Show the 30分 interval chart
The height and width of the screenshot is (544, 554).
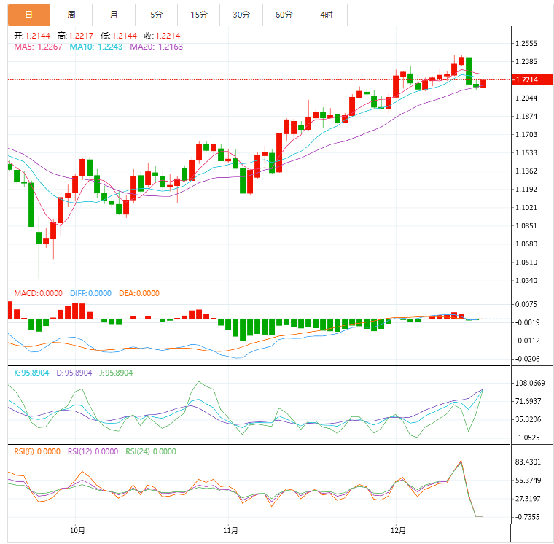pyautogui.click(x=241, y=15)
